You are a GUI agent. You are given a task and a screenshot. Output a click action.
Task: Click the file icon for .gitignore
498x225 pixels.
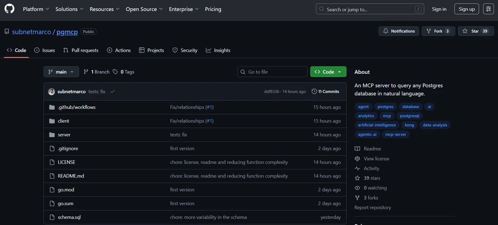52,148
